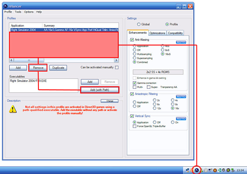247x174 pixels.
Task: Choose Multisampling anti-aliasing mode
Action: (135, 54)
